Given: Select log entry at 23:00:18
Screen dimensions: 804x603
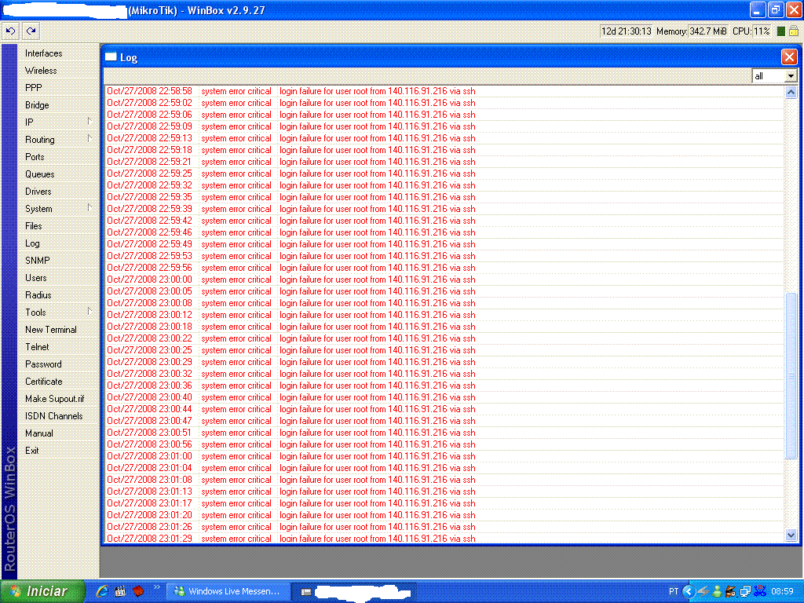Looking at the screenshot, I should coord(444,327).
